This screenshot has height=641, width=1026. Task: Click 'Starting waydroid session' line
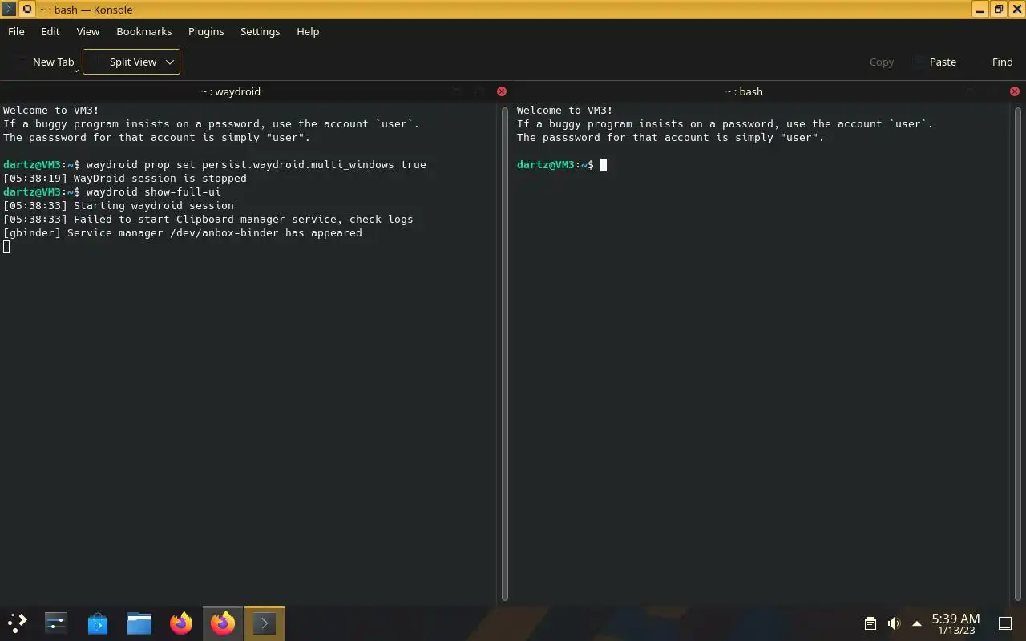pyautogui.click(x=119, y=205)
